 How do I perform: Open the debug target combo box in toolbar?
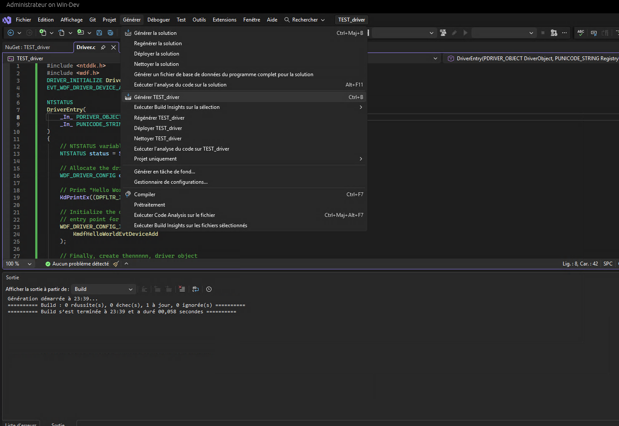[503, 33]
